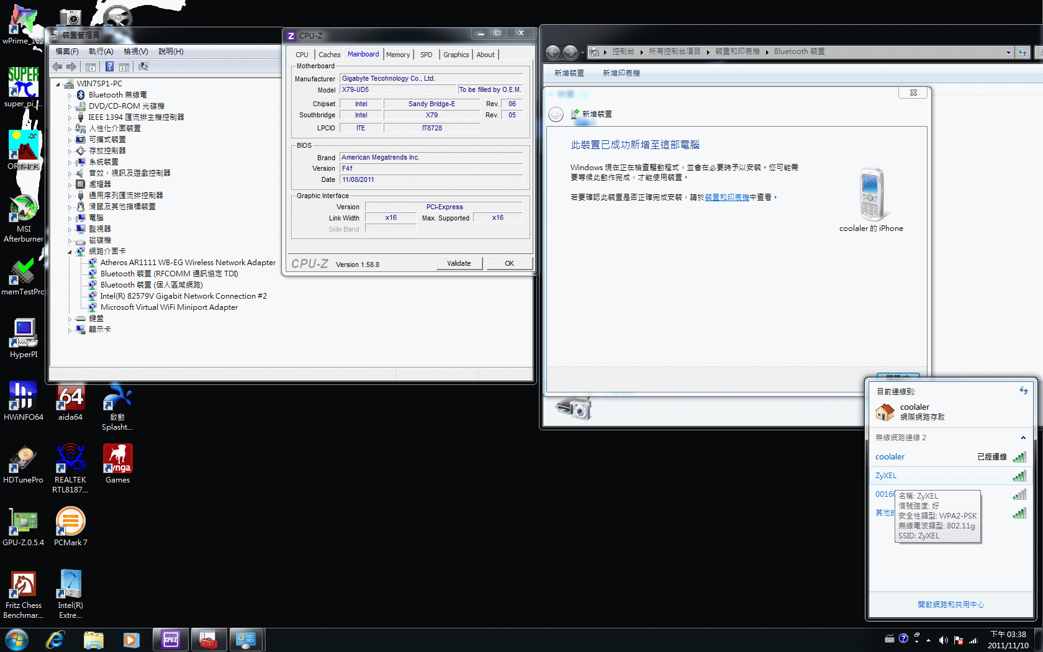Viewport: 1043px width, 652px height.
Task: Select the ZyXEL wireless network
Action: pyautogui.click(x=950, y=476)
